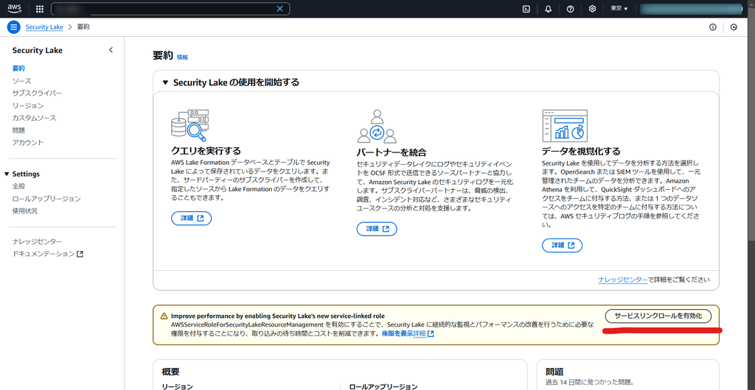Click the query database magnifier illustration

click(189, 124)
